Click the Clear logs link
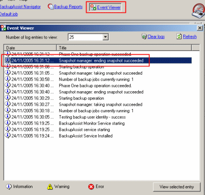 [x=156, y=37]
